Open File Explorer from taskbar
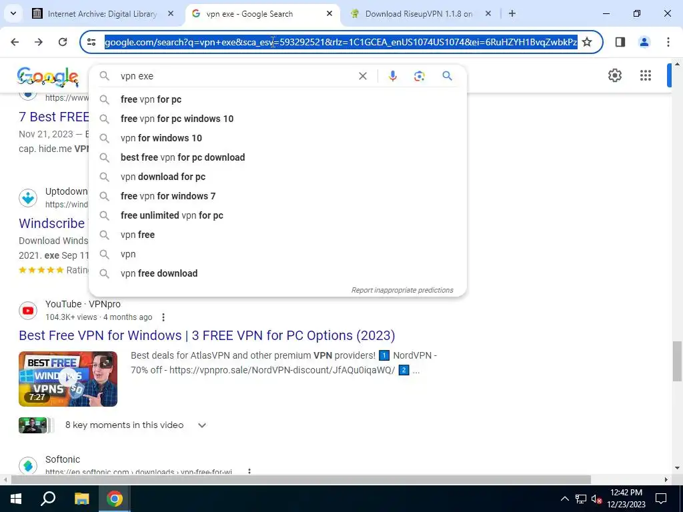The height and width of the screenshot is (512, 683). tap(81, 499)
